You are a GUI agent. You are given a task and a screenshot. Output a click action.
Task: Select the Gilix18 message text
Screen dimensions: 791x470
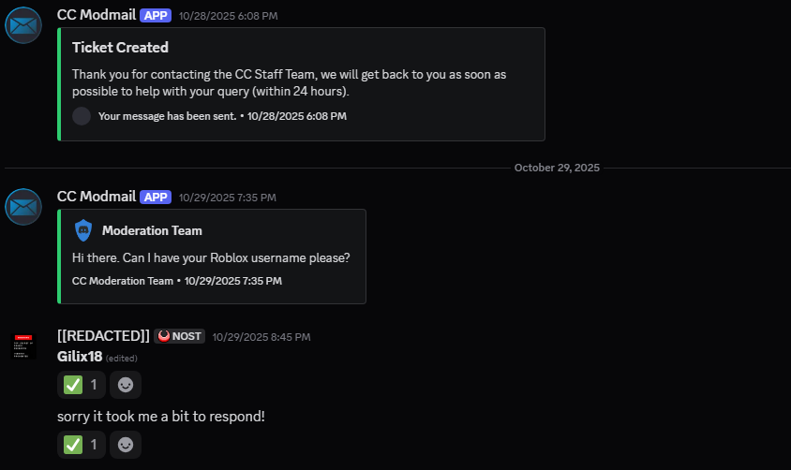[80, 356]
